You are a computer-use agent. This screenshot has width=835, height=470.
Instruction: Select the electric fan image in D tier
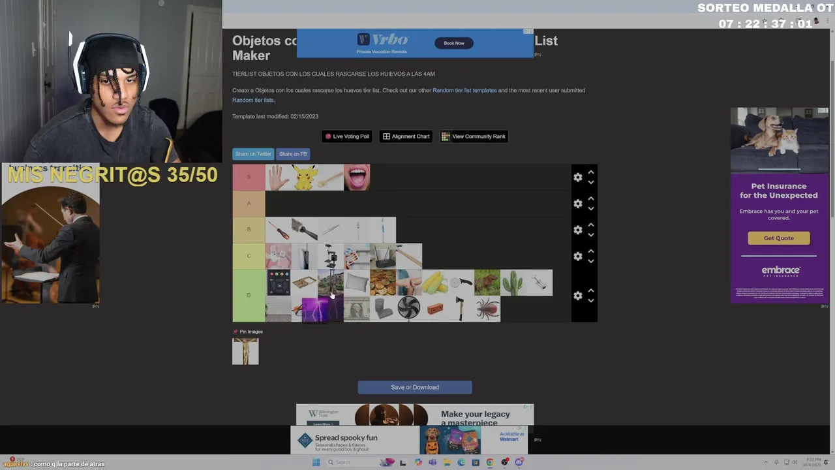(409, 309)
